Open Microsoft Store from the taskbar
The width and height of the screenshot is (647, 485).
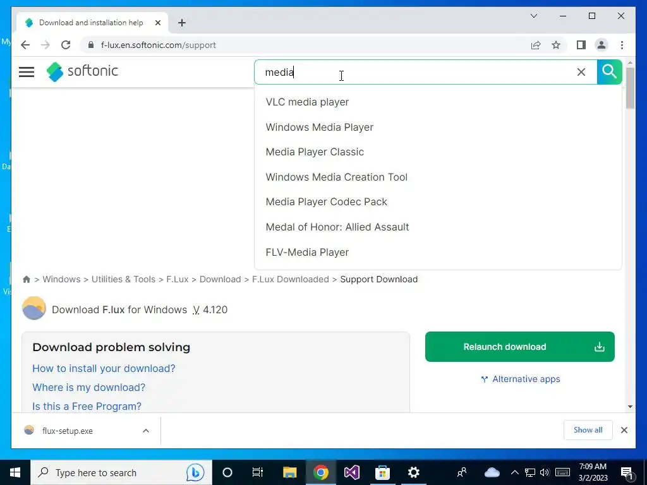(382, 472)
